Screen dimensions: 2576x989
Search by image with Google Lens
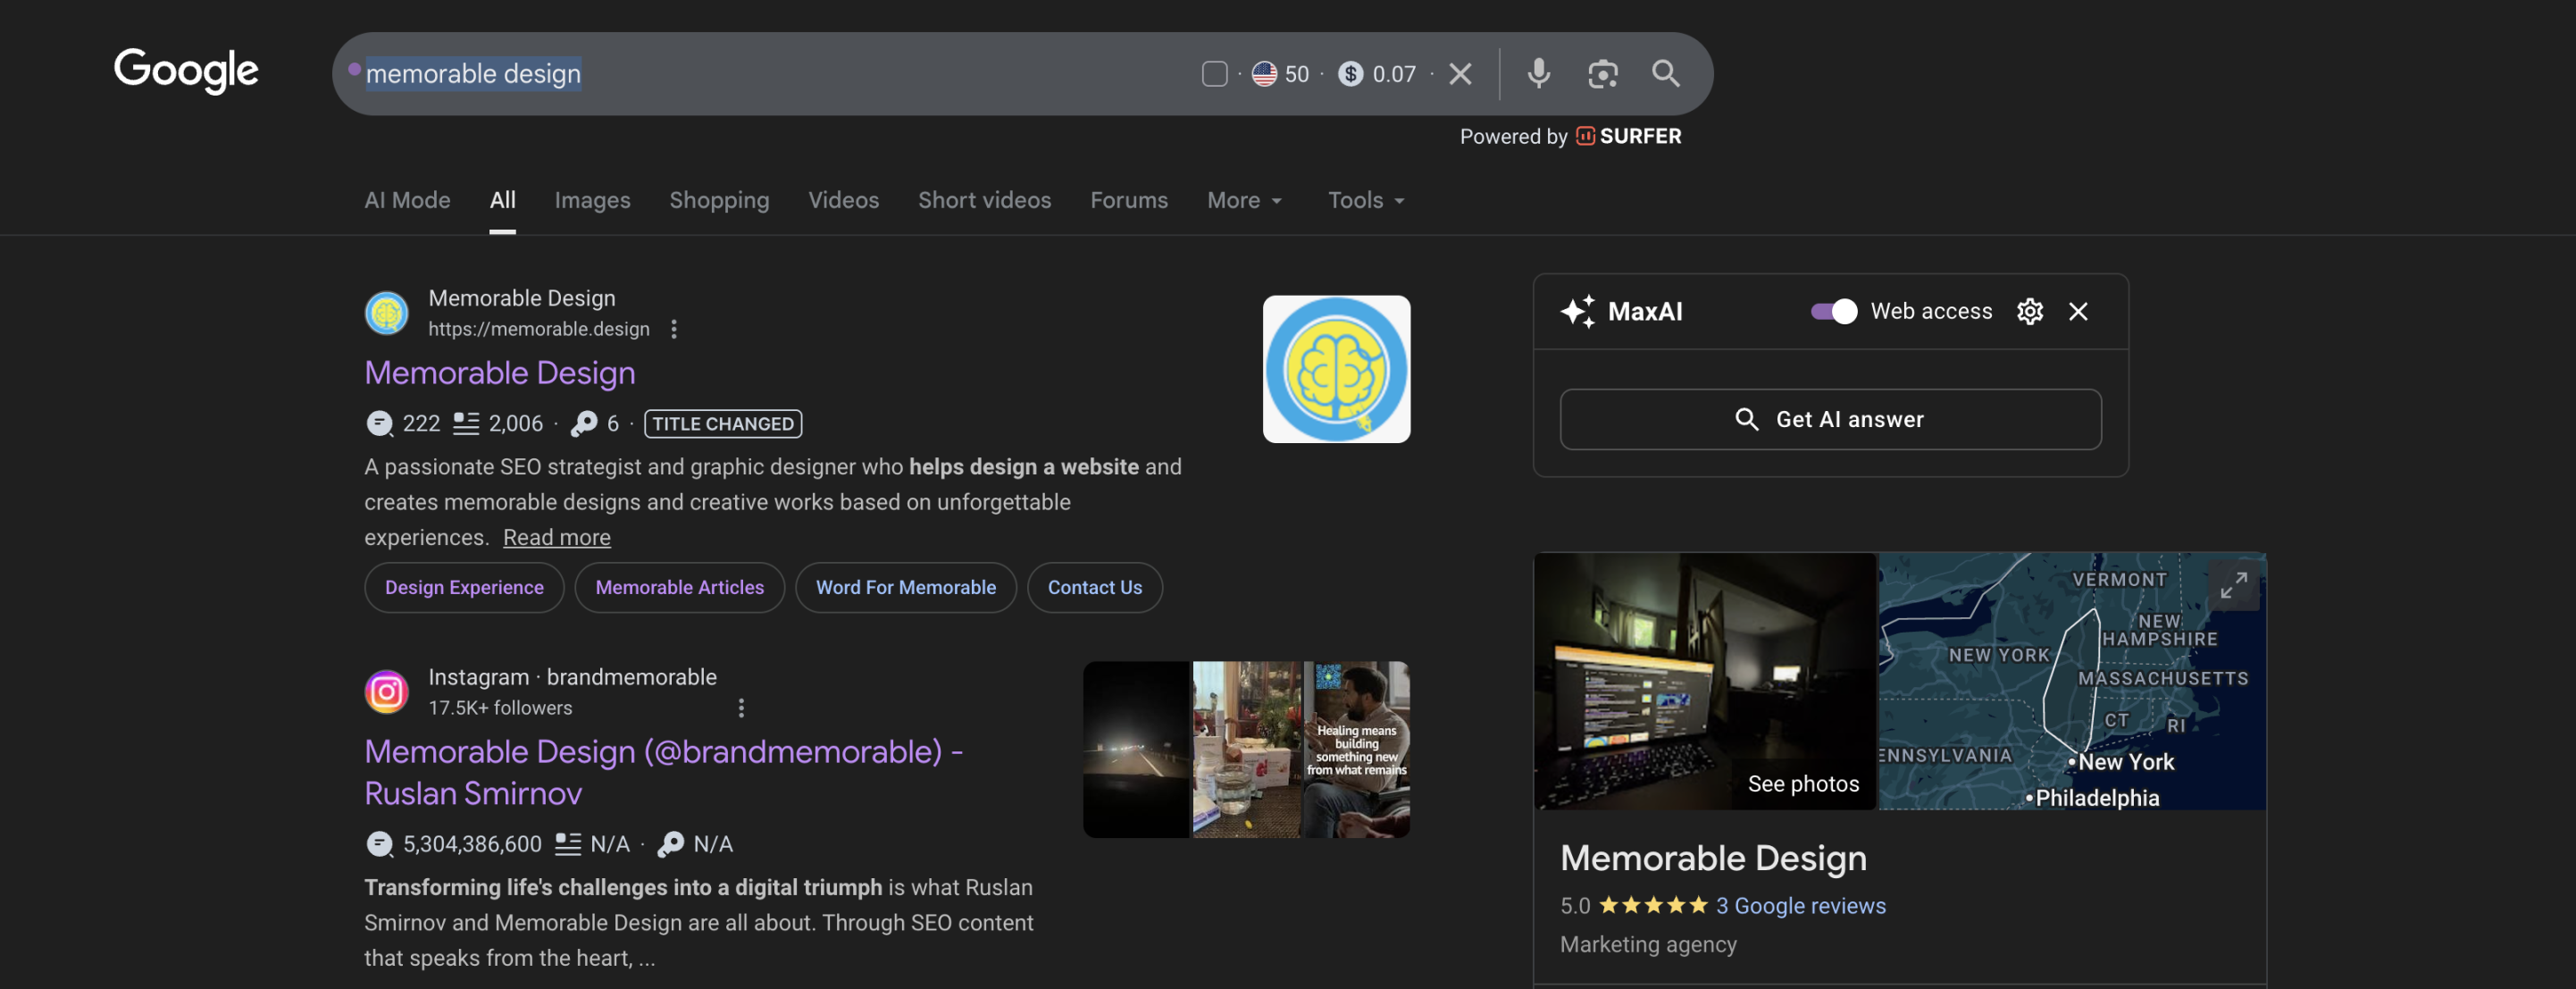[x=1602, y=73]
